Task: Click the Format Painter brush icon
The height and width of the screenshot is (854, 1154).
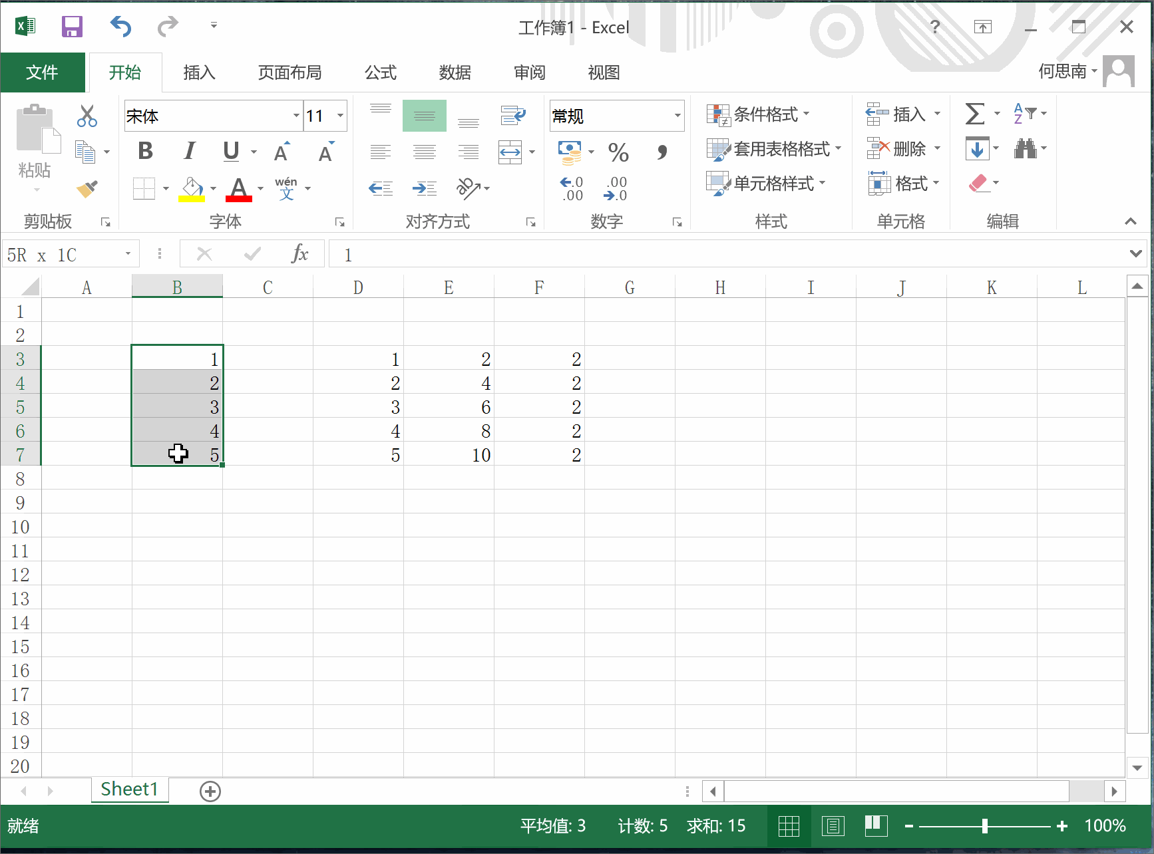Action: point(87,189)
